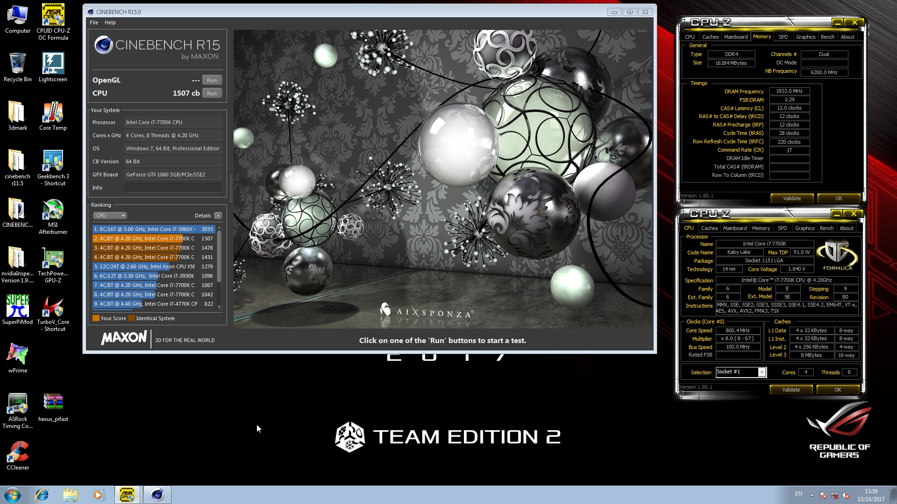This screenshot has height=504, width=897.
Task: Open the ranking CPU dropdown
Action: (x=110, y=216)
